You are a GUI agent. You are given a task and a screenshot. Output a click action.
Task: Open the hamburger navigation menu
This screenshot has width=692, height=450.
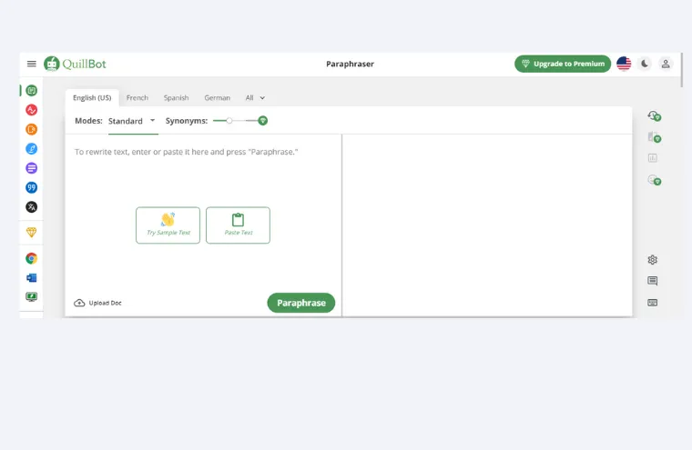31,64
